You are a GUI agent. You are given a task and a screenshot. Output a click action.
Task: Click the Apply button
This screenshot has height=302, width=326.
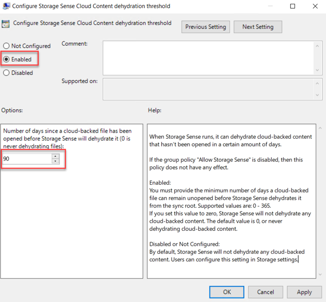pyautogui.click(x=304, y=292)
